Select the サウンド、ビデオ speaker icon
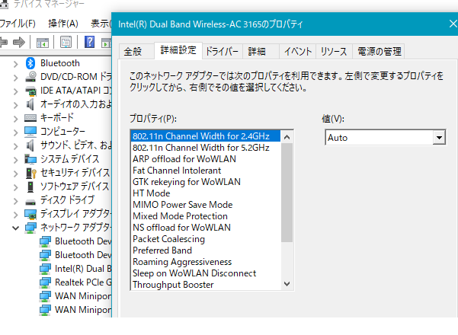 [x=30, y=145]
